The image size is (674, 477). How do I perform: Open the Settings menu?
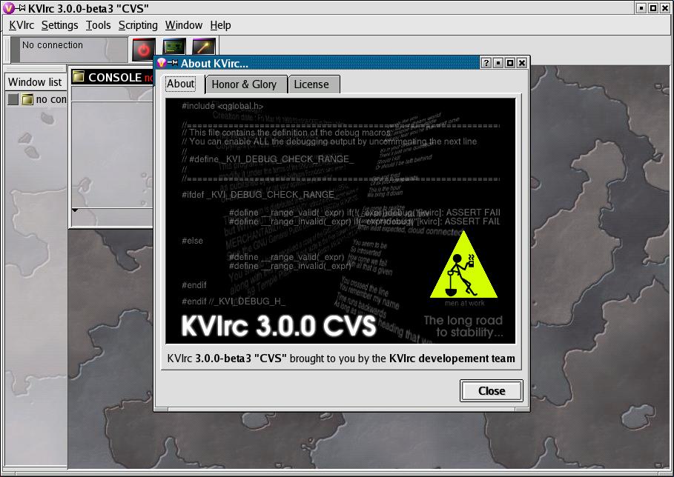(x=60, y=25)
